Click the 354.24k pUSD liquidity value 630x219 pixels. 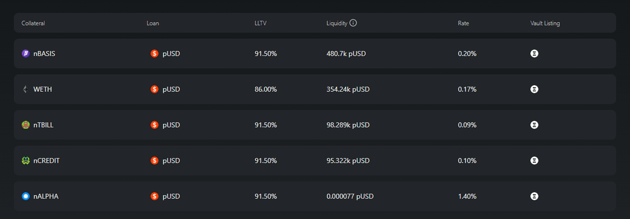tap(348, 89)
